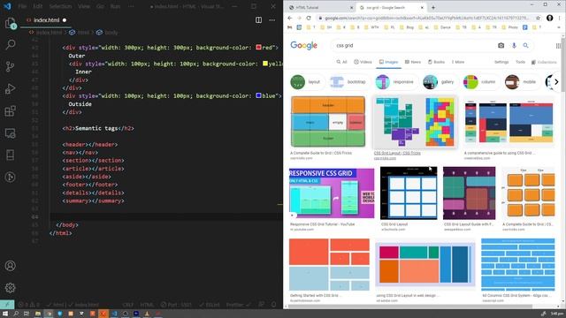The height and width of the screenshot is (318, 566).
Task: Split the editor to the right
Action: (258, 20)
